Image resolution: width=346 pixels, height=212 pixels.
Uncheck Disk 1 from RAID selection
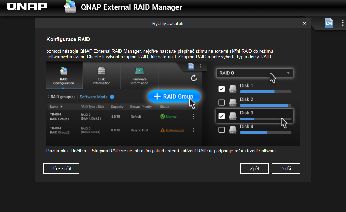click(x=221, y=89)
